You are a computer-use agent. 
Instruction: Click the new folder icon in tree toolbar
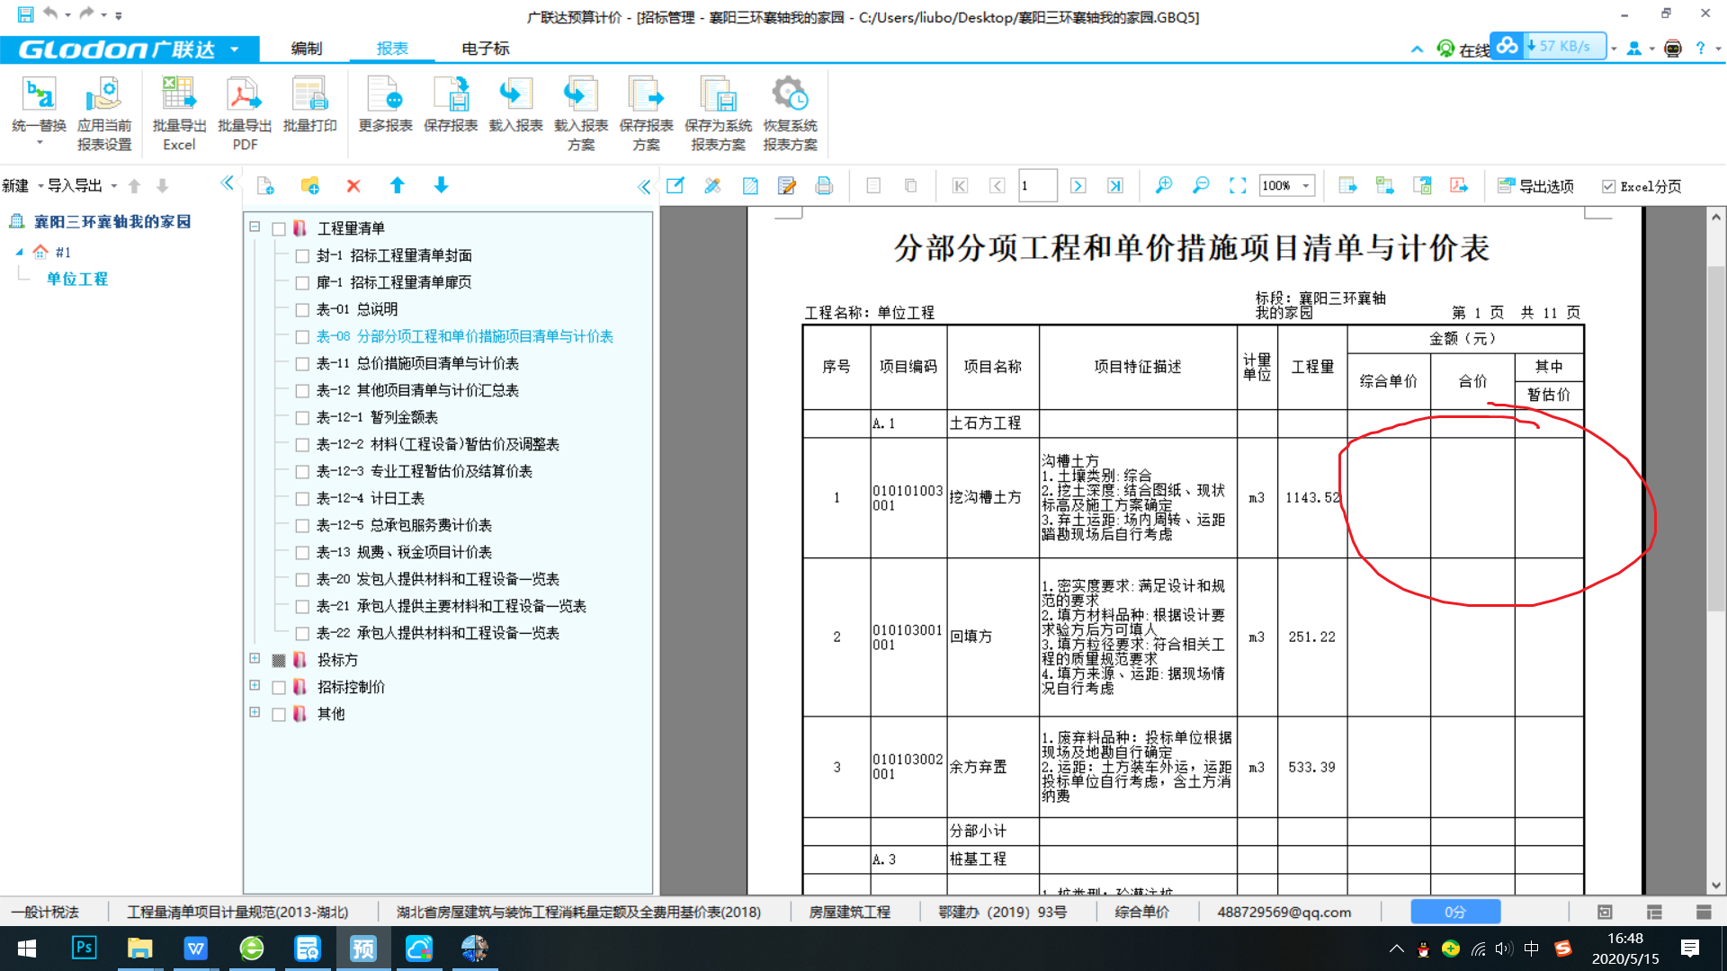(309, 186)
